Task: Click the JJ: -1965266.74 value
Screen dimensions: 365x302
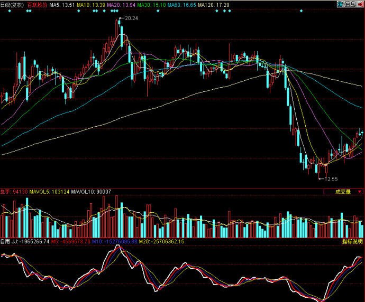Action: coord(31,242)
